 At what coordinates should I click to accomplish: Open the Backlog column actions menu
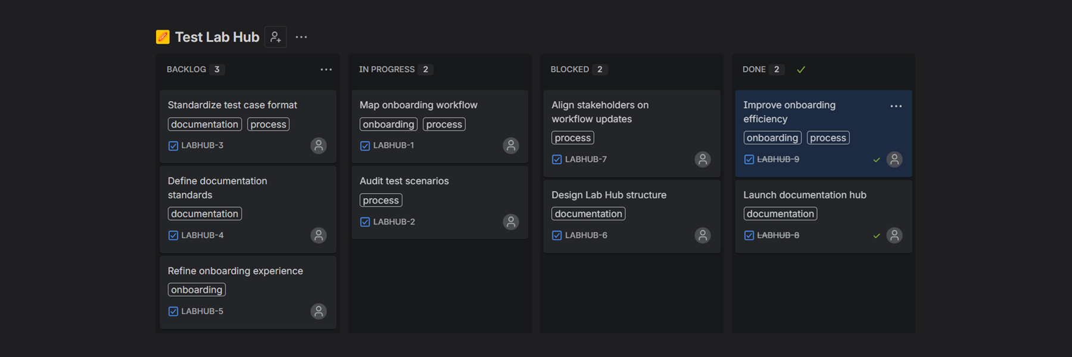[326, 70]
